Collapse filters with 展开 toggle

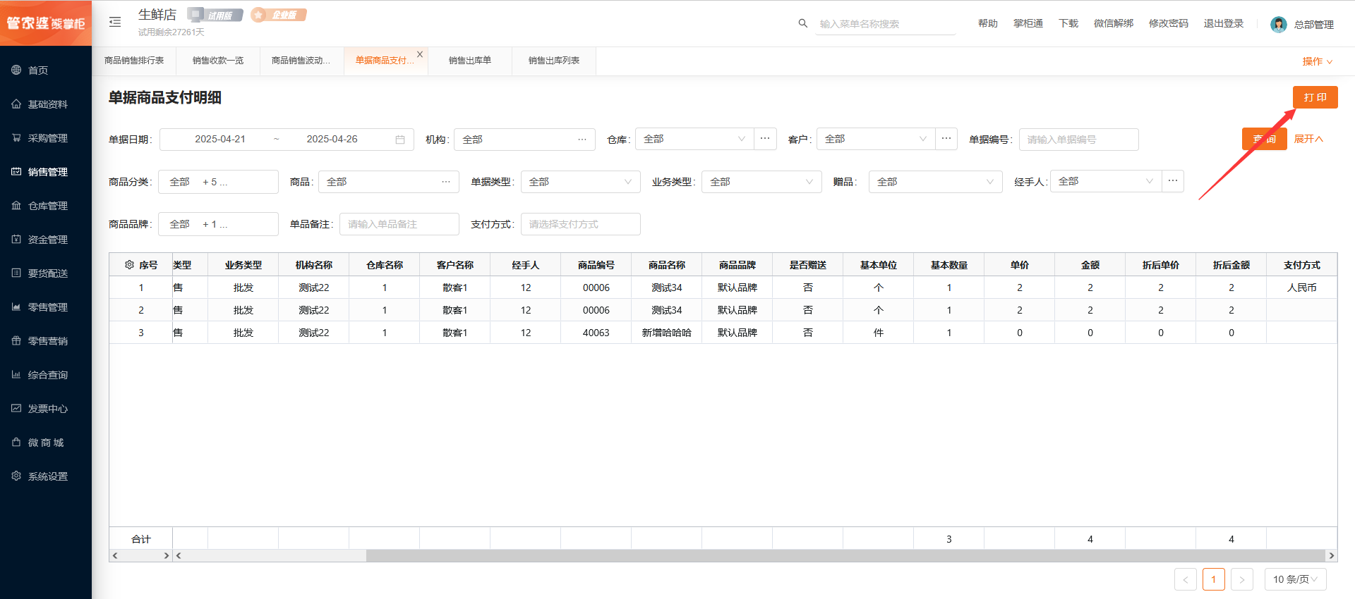(x=1308, y=140)
